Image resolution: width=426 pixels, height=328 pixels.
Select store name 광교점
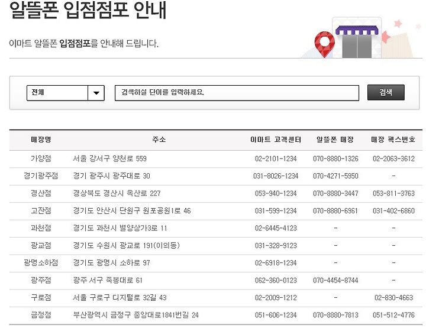coord(41,245)
